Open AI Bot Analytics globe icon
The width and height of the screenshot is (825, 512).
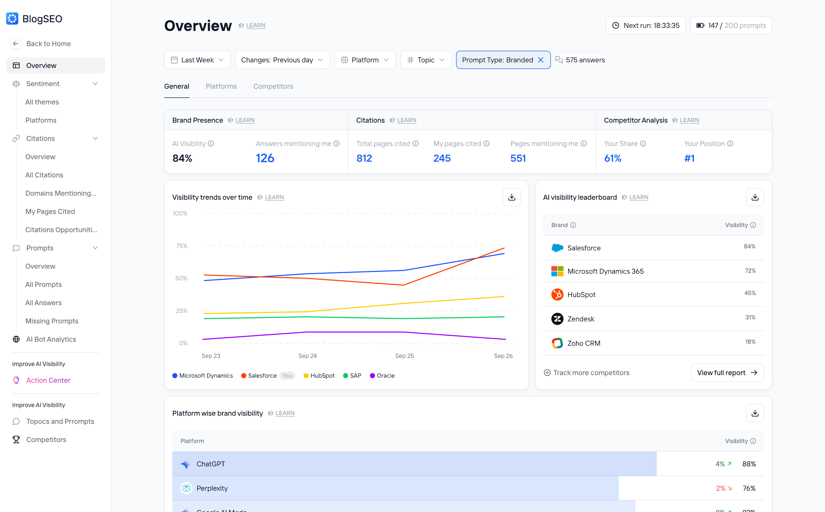16,339
